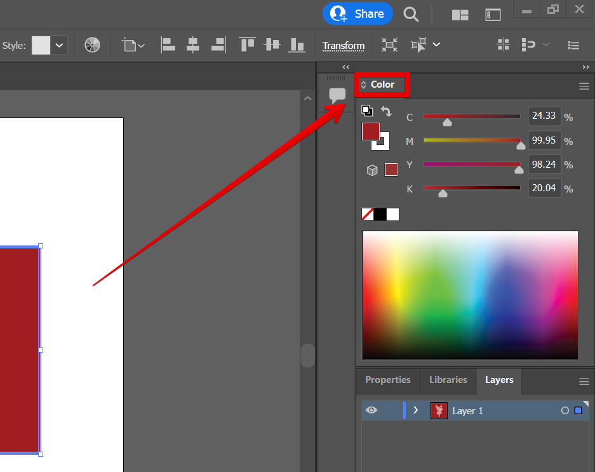Expand Layer 1 to show sublayers

tap(416, 410)
